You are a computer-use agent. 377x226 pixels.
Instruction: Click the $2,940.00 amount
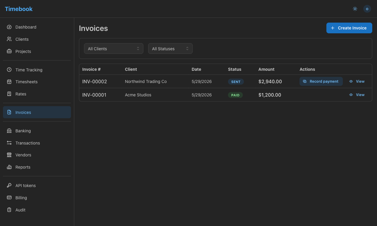[x=270, y=81]
